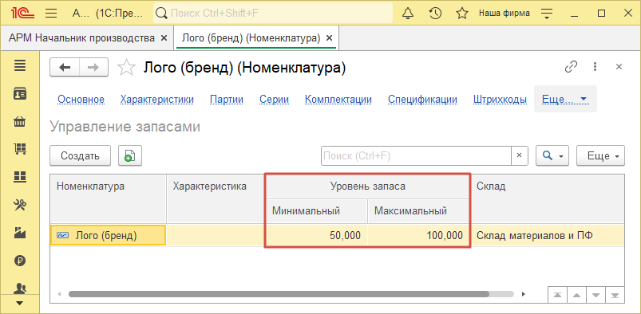The image size is (641, 314).
Task: Open sidebar sections menu icon
Action: coord(20,65)
